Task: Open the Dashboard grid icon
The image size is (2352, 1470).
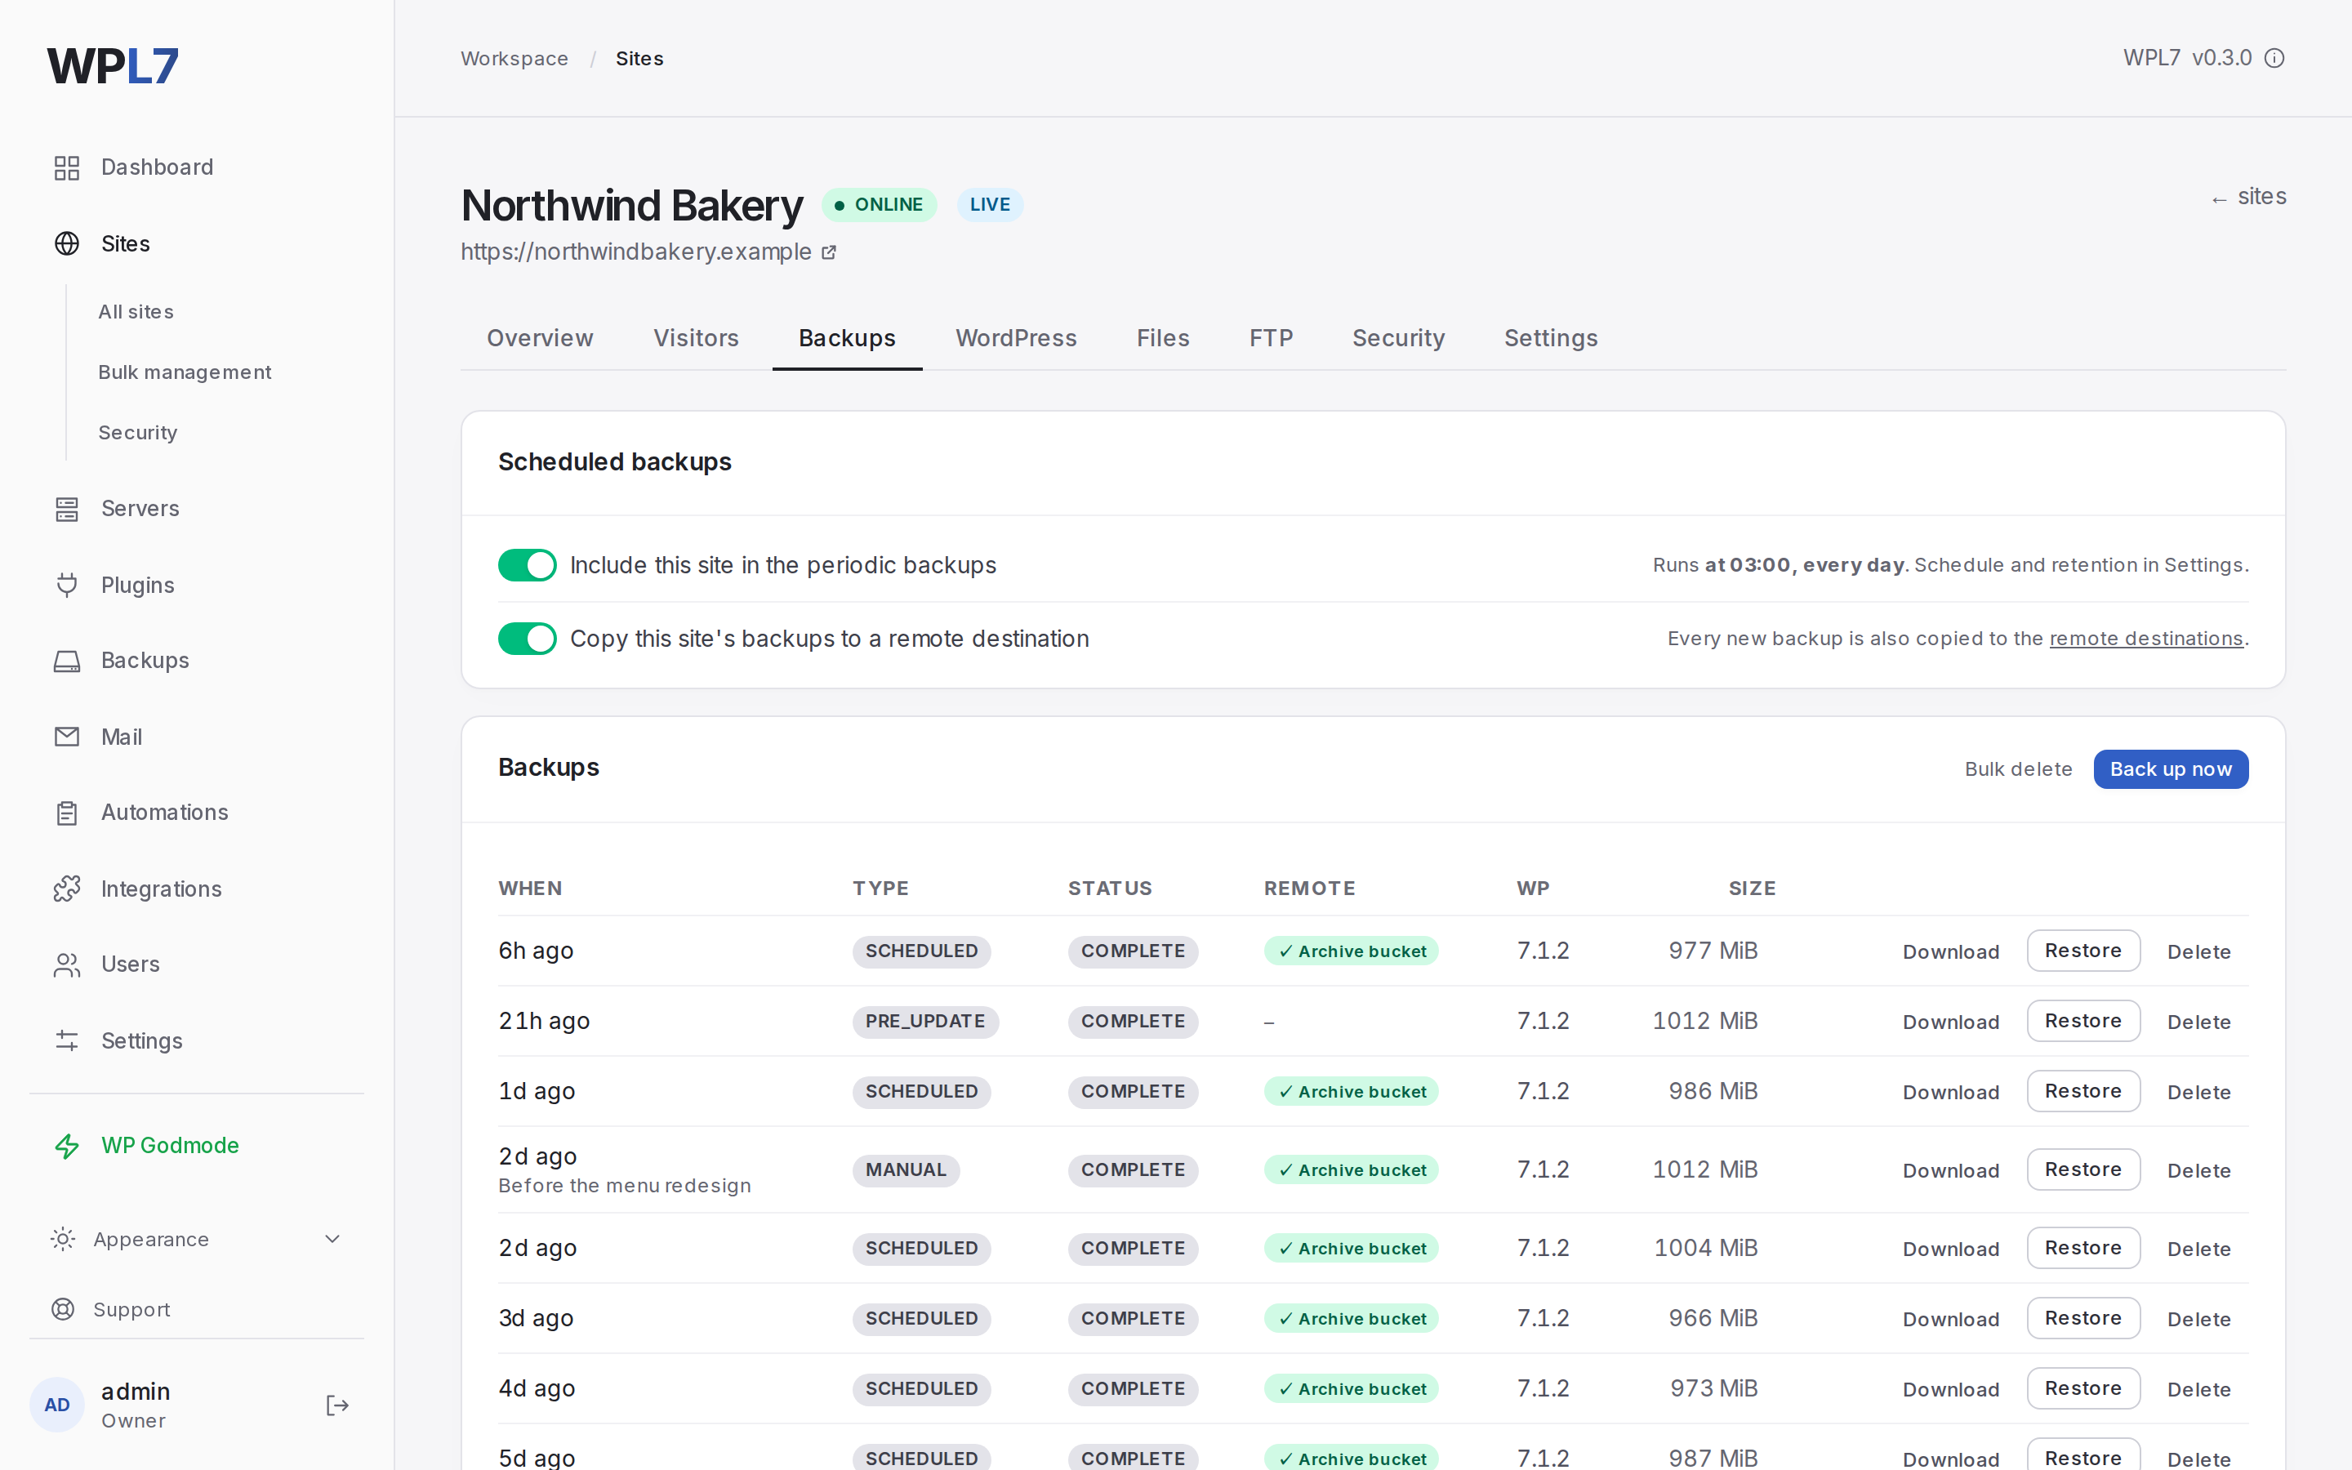Action: pos(66,167)
